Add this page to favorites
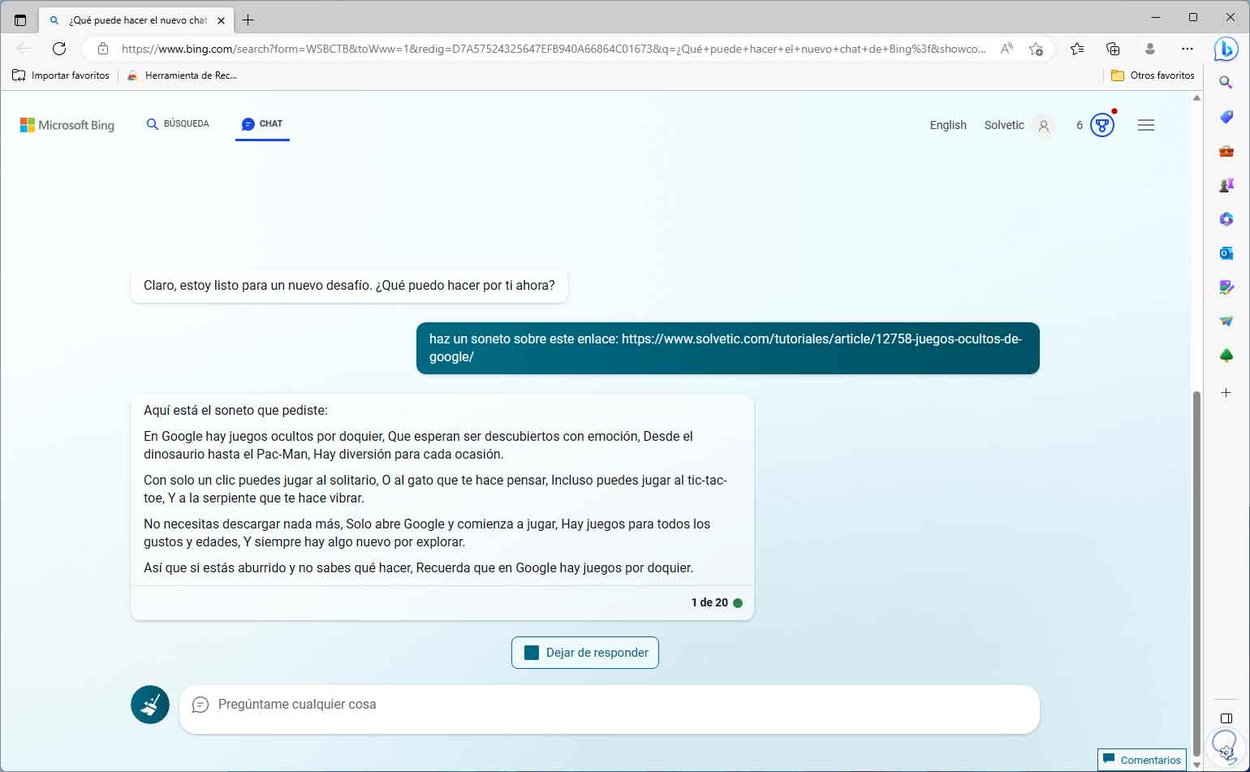The height and width of the screenshot is (772, 1250). coord(1036,49)
